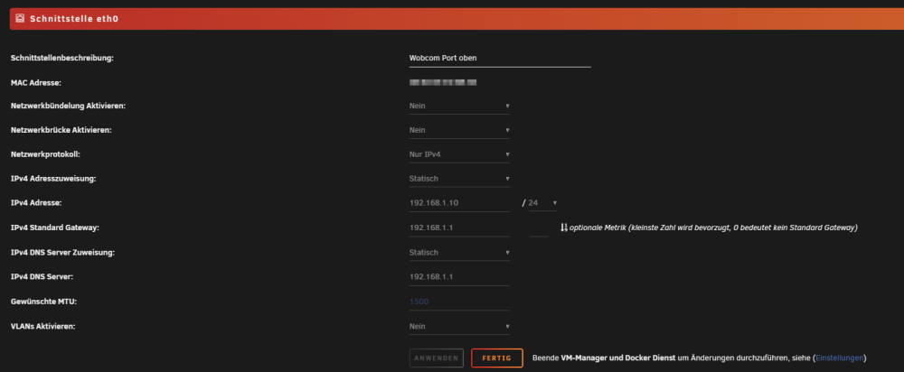Open the IPv4 Adresszuweisung dropdown

pyautogui.click(x=459, y=179)
